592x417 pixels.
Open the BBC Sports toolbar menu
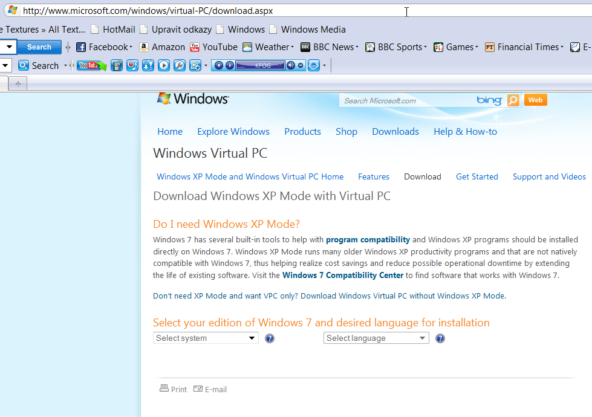tap(396, 47)
